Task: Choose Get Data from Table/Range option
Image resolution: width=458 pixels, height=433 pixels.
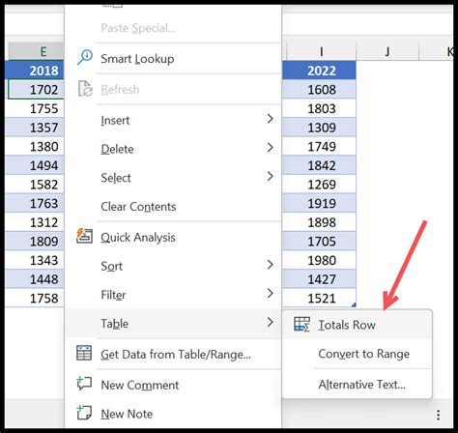Action: pyautogui.click(x=173, y=355)
